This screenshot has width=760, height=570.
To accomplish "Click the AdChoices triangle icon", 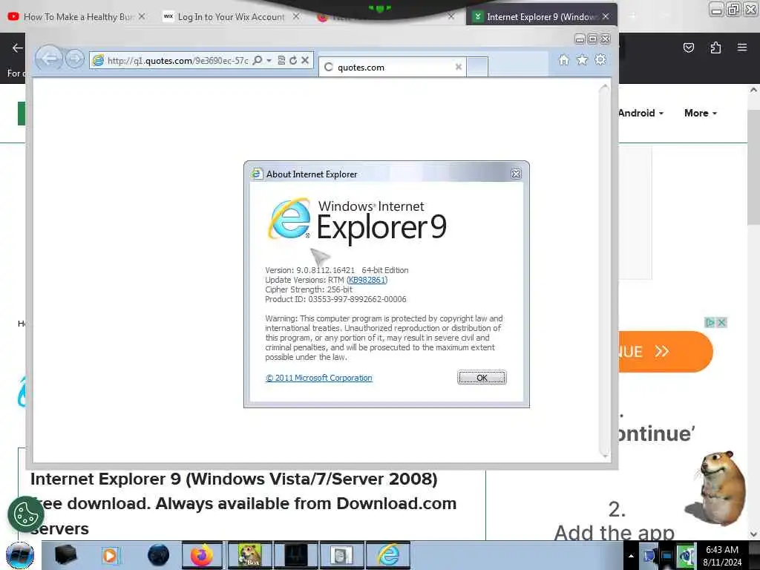I will [x=710, y=322].
